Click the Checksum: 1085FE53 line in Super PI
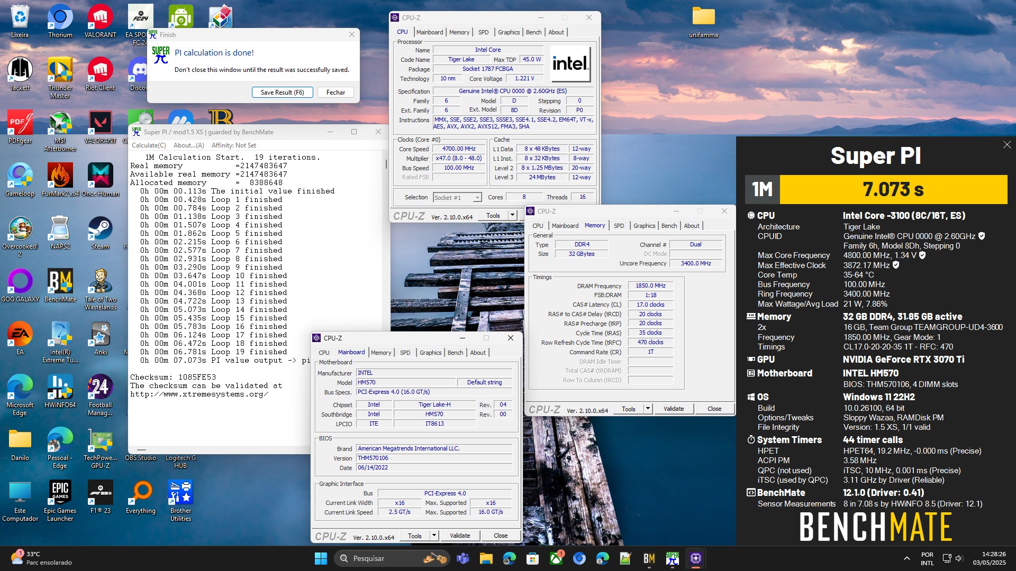The height and width of the screenshot is (571, 1016). [173, 377]
